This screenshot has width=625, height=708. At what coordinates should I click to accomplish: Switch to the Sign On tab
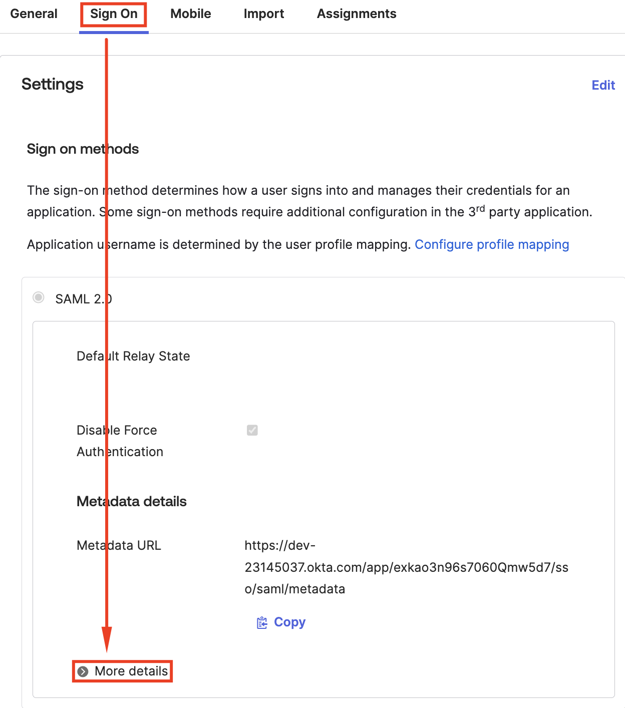114,14
